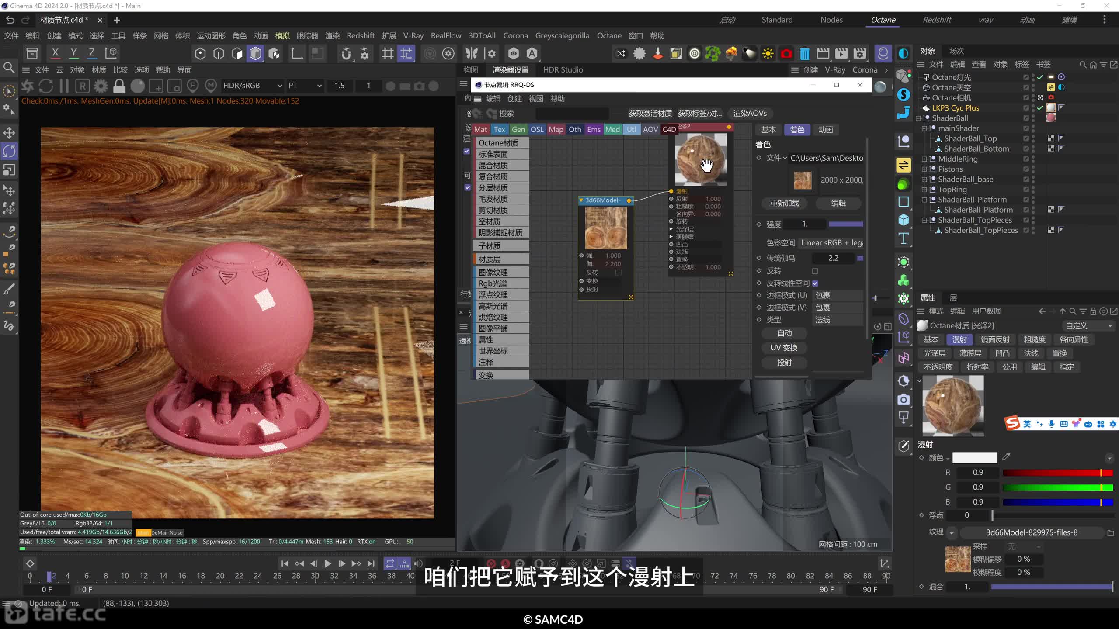1119x629 pixels.
Task: Click the red R channel slider
Action: click(x=1058, y=473)
